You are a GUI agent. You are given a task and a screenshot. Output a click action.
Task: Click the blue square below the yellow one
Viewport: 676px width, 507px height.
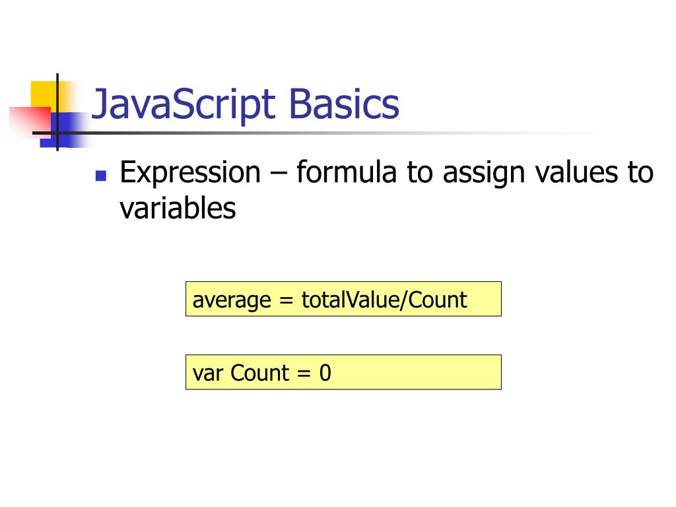click(65, 130)
